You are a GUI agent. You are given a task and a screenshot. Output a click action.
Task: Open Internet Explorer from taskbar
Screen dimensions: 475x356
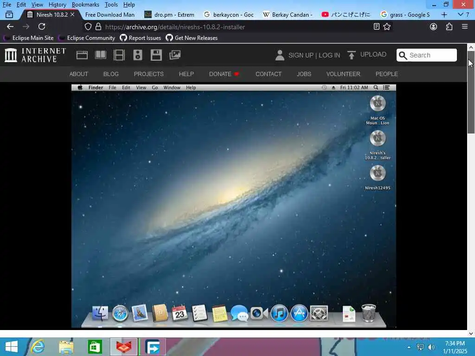coord(38,347)
